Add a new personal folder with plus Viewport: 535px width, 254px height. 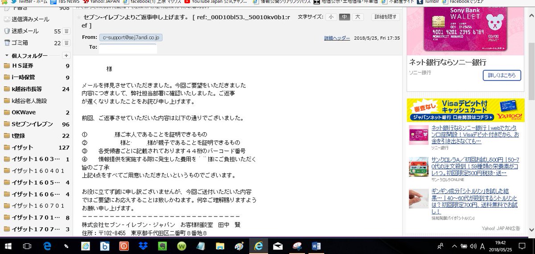[66, 55]
